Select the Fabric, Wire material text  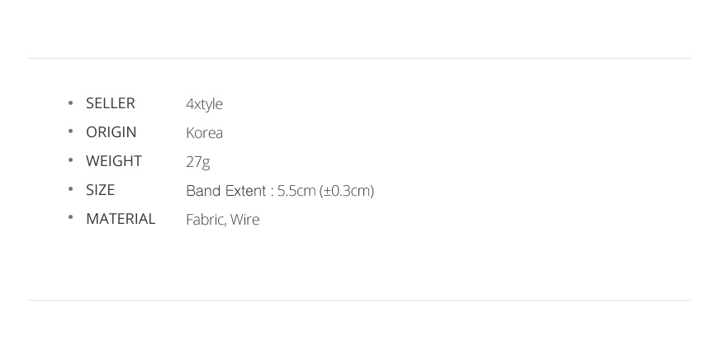coord(222,220)
